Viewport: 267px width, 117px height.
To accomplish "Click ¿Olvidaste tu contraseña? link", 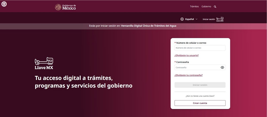I will pyautogui.click(x=189, y=75).
